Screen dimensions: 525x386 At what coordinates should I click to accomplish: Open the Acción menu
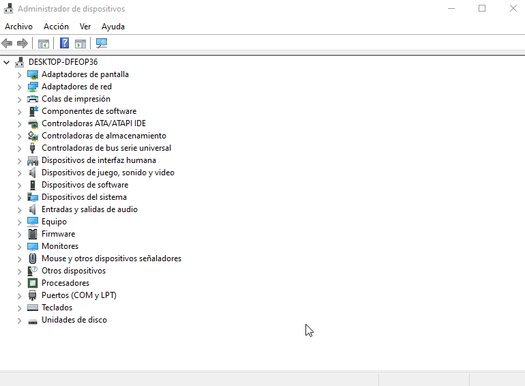pos(56,27)
